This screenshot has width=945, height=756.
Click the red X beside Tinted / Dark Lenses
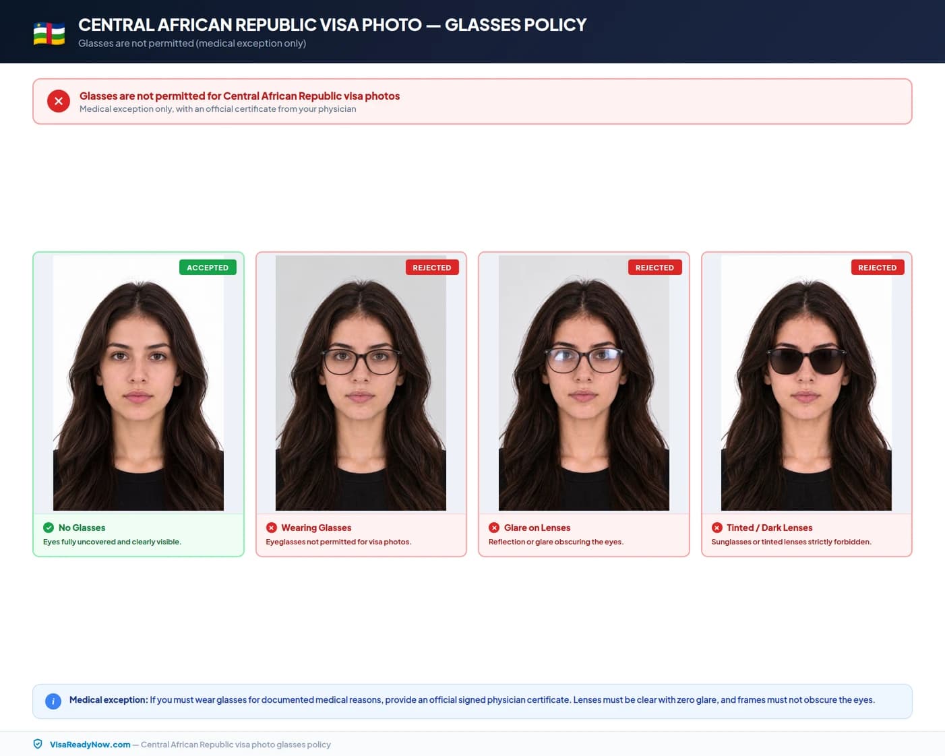pyautogui.click(x=717, y=528)
